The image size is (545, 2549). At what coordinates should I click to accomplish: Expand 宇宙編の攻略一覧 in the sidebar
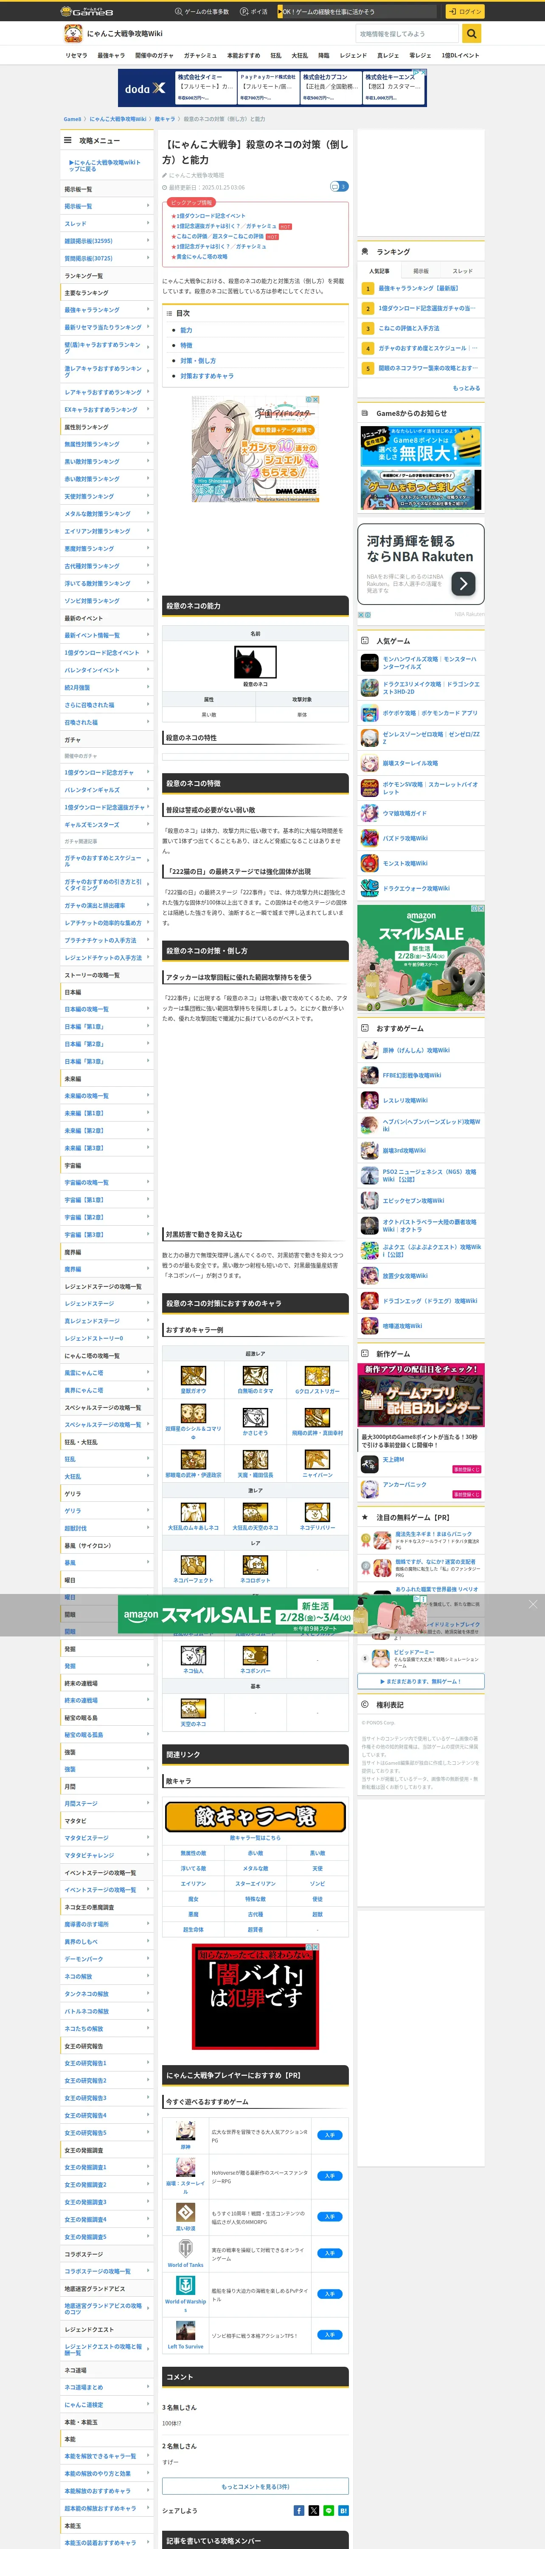107,1182
